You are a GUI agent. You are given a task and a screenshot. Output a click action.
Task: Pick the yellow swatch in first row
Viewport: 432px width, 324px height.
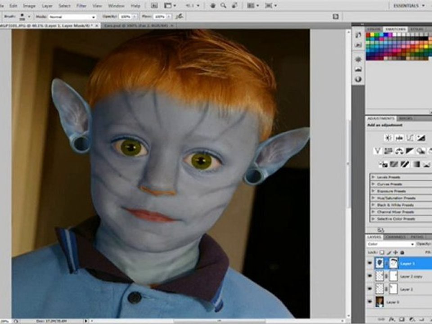(372, 35)
